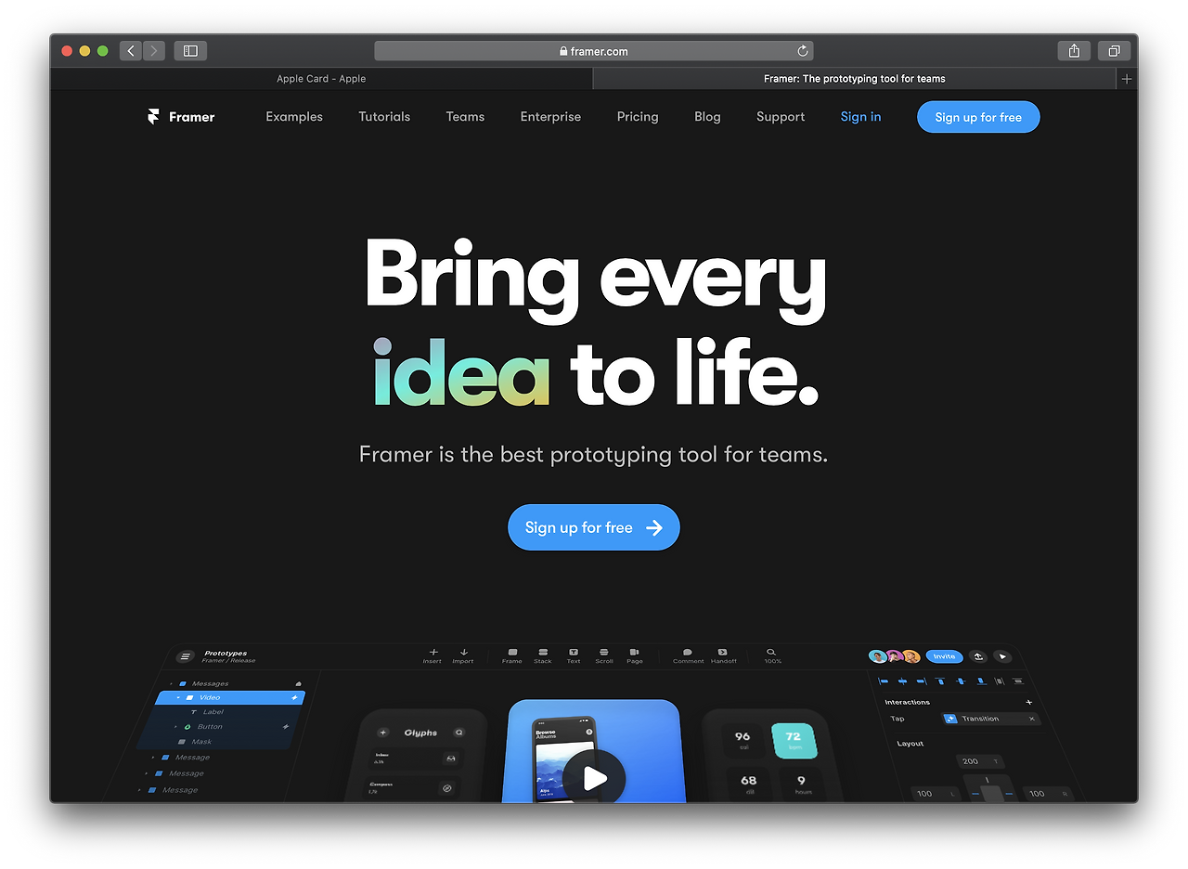
Task: Select the Mask layer
Action: [x=201, y=742]
